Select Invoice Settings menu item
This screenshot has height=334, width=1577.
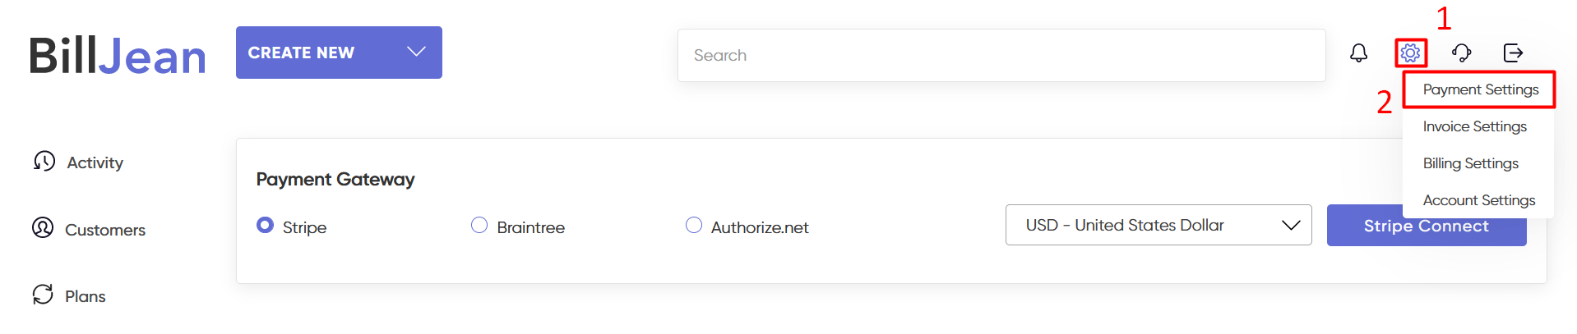coord(1474,126)
